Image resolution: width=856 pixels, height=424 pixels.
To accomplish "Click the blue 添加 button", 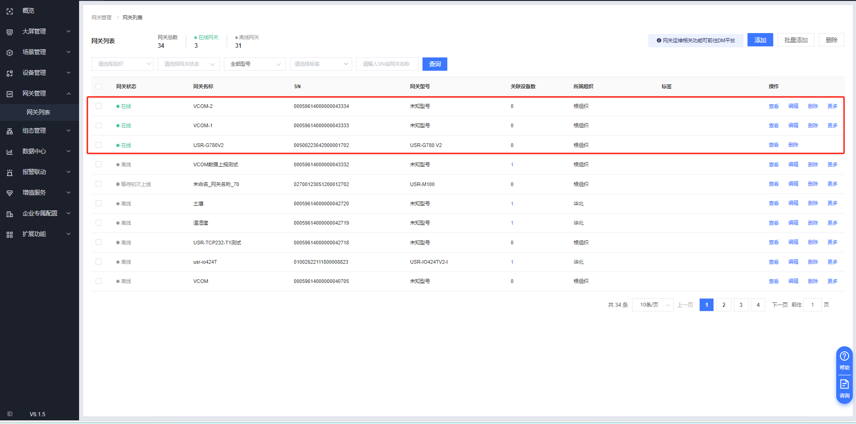I will pyautogui.click(x=760, y=40).
